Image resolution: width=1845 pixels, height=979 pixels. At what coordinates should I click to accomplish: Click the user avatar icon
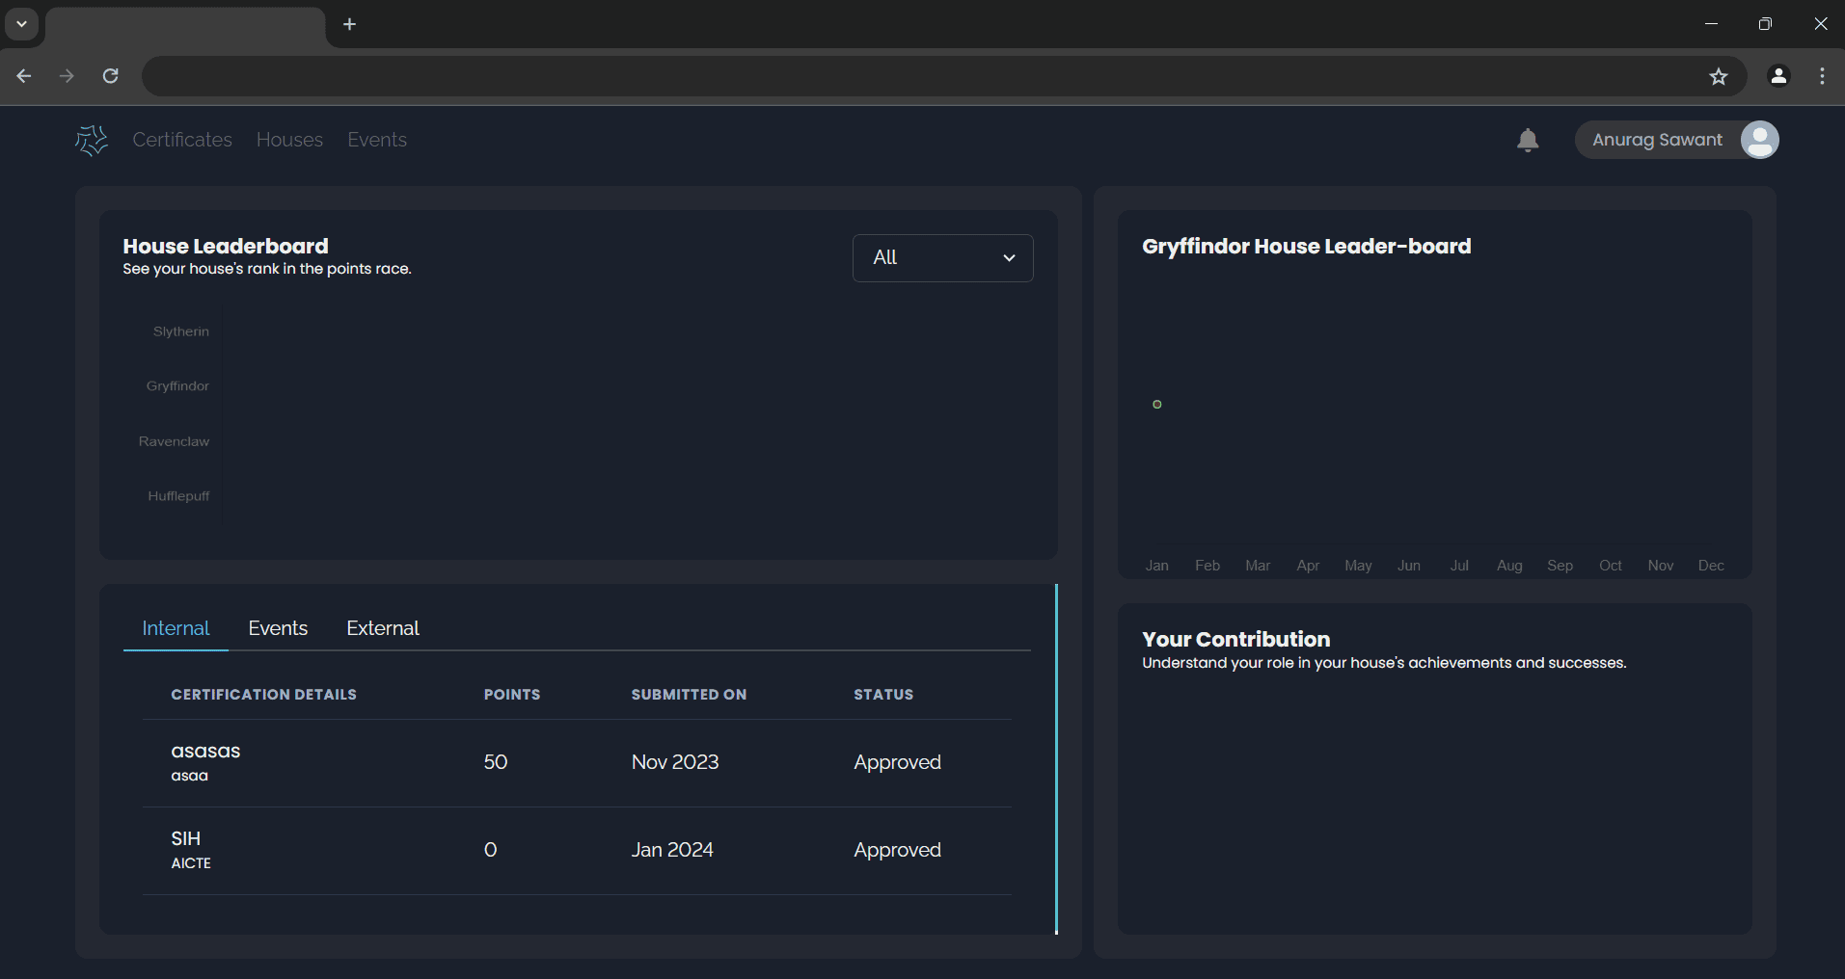click(x=1759, y=140)
